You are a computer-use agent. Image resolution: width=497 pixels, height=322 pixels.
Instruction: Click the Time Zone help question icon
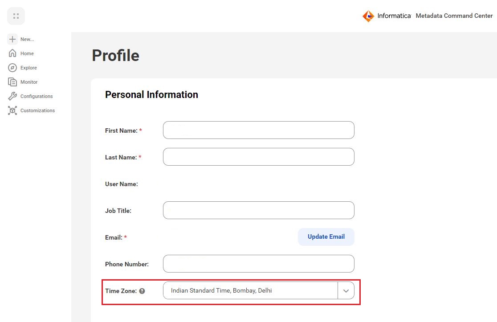[142, 291]
